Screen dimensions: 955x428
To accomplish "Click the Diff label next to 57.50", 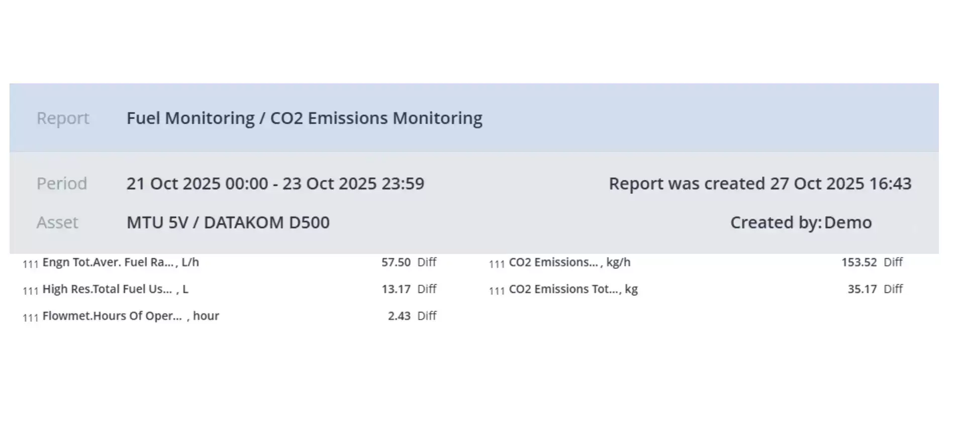I will (x=427, y=262).
